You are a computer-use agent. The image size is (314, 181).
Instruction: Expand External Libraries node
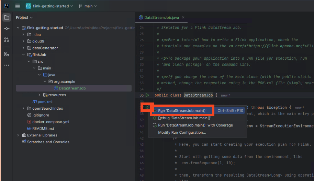coord(18,135)
